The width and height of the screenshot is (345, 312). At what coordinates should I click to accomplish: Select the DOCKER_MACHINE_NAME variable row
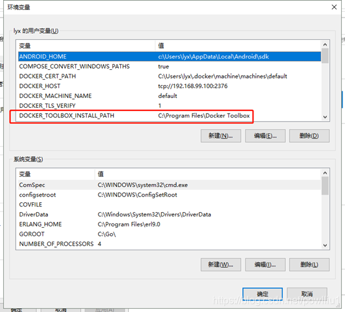click(x=169, y=96)
